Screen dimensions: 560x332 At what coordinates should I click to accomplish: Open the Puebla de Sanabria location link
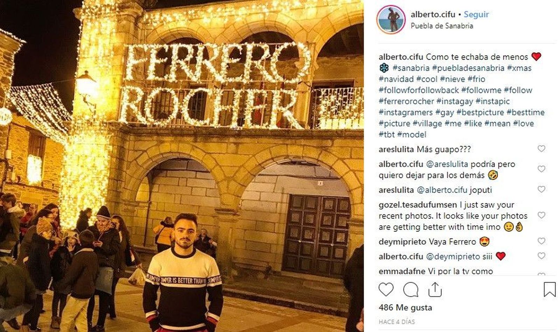442,26
